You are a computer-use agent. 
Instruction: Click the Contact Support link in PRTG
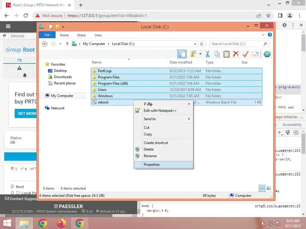[21, 199]
